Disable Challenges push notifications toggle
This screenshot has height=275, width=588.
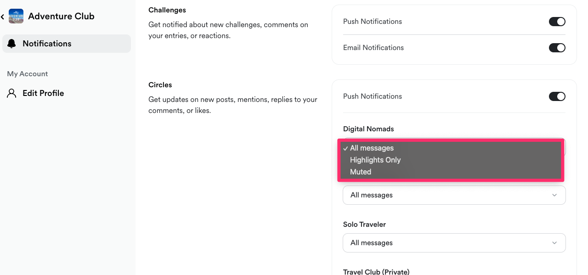point(557,22)
